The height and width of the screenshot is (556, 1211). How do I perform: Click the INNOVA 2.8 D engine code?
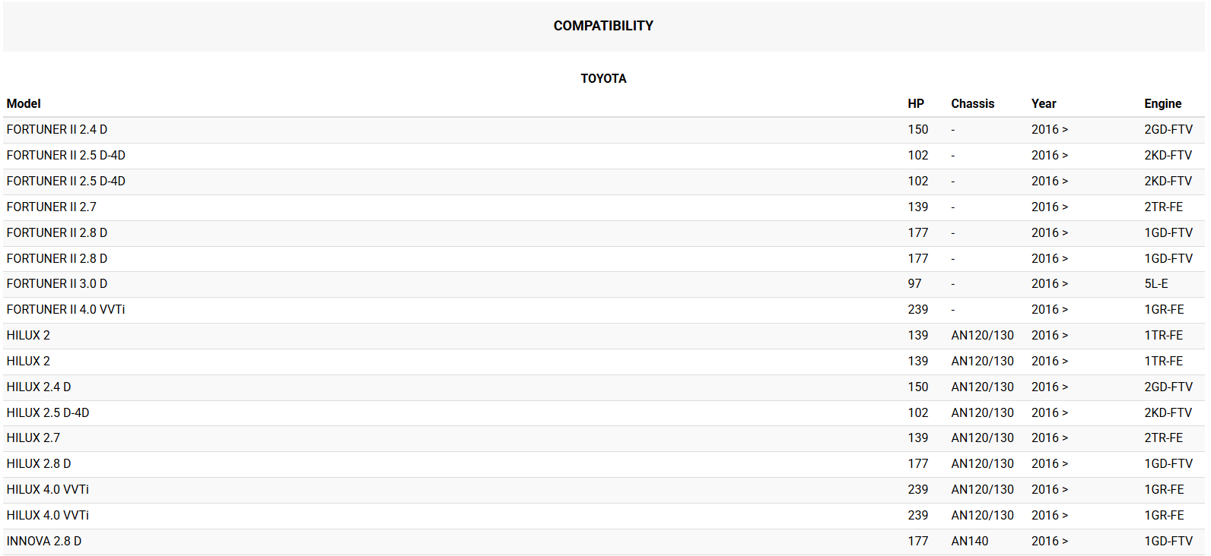(x=1168, y=541)
